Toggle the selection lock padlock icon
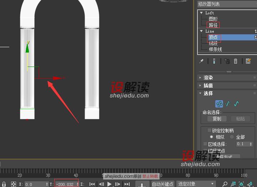Viewport: 257px width, 187px height. tap(4, 184)
